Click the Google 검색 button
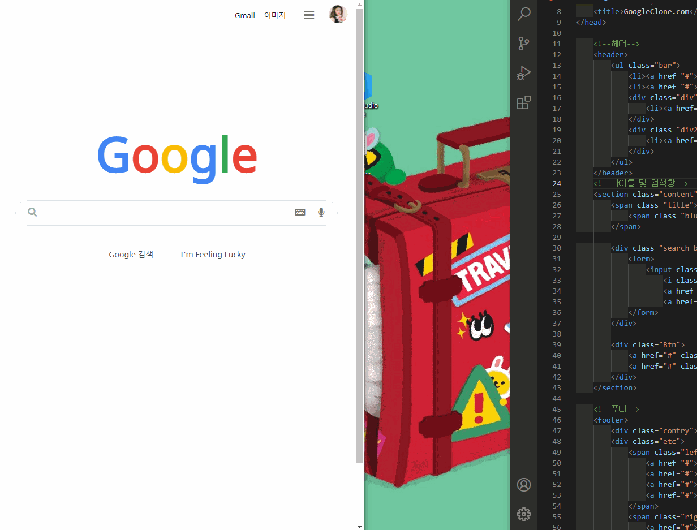Viewport: 697px width, 530px height. [131, 255]
